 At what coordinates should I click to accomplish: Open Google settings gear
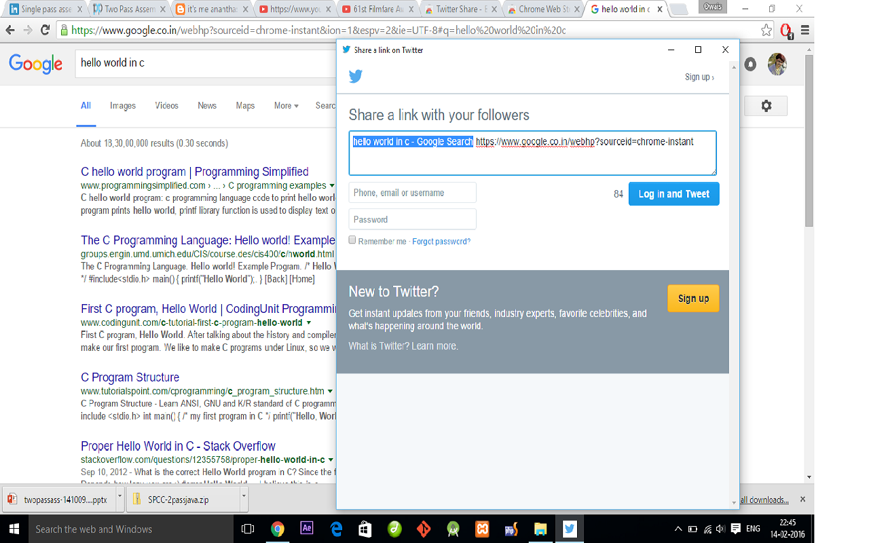(766, 106)
